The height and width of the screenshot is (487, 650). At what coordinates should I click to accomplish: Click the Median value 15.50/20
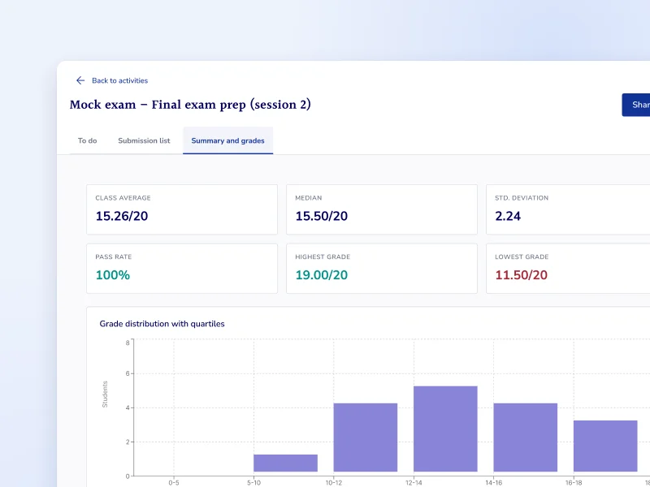pyautogui.click(x=322, y=216)
